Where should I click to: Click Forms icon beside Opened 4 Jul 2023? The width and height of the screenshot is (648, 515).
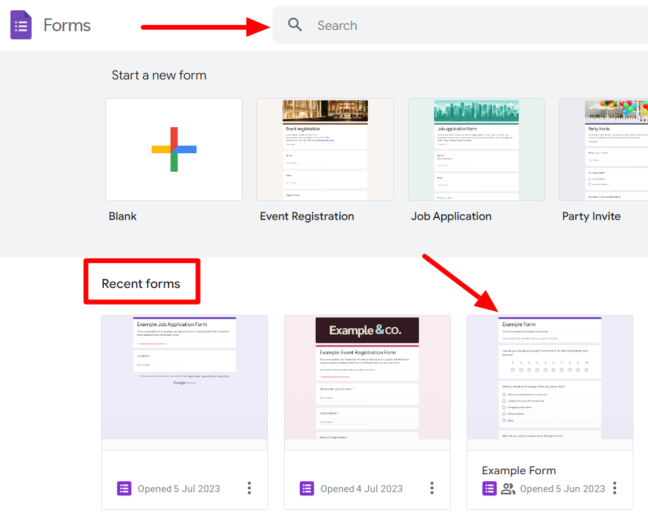pyautogui.click(x=307, y=488)
